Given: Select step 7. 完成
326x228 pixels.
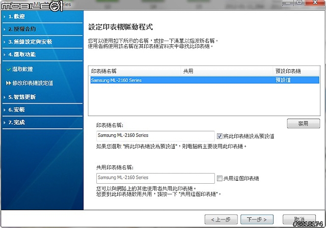Looking at the screenshot, I should 17,122.
